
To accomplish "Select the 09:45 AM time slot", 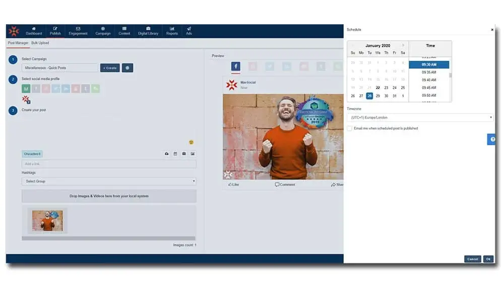I will coord(429,88).
